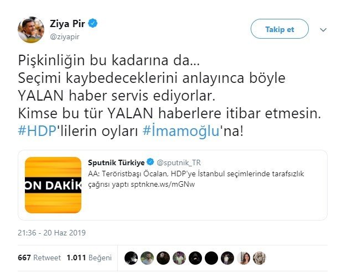Open the eighth liker's avatar with woman photo
This screenshot has height=273, width=342.
(243, 258)
